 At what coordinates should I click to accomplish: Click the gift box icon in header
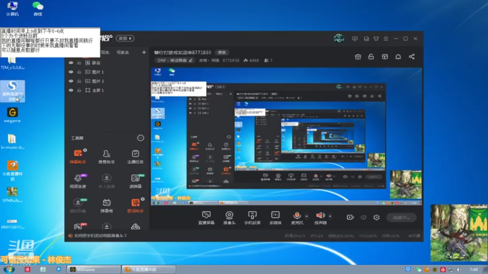click(358, 57)
